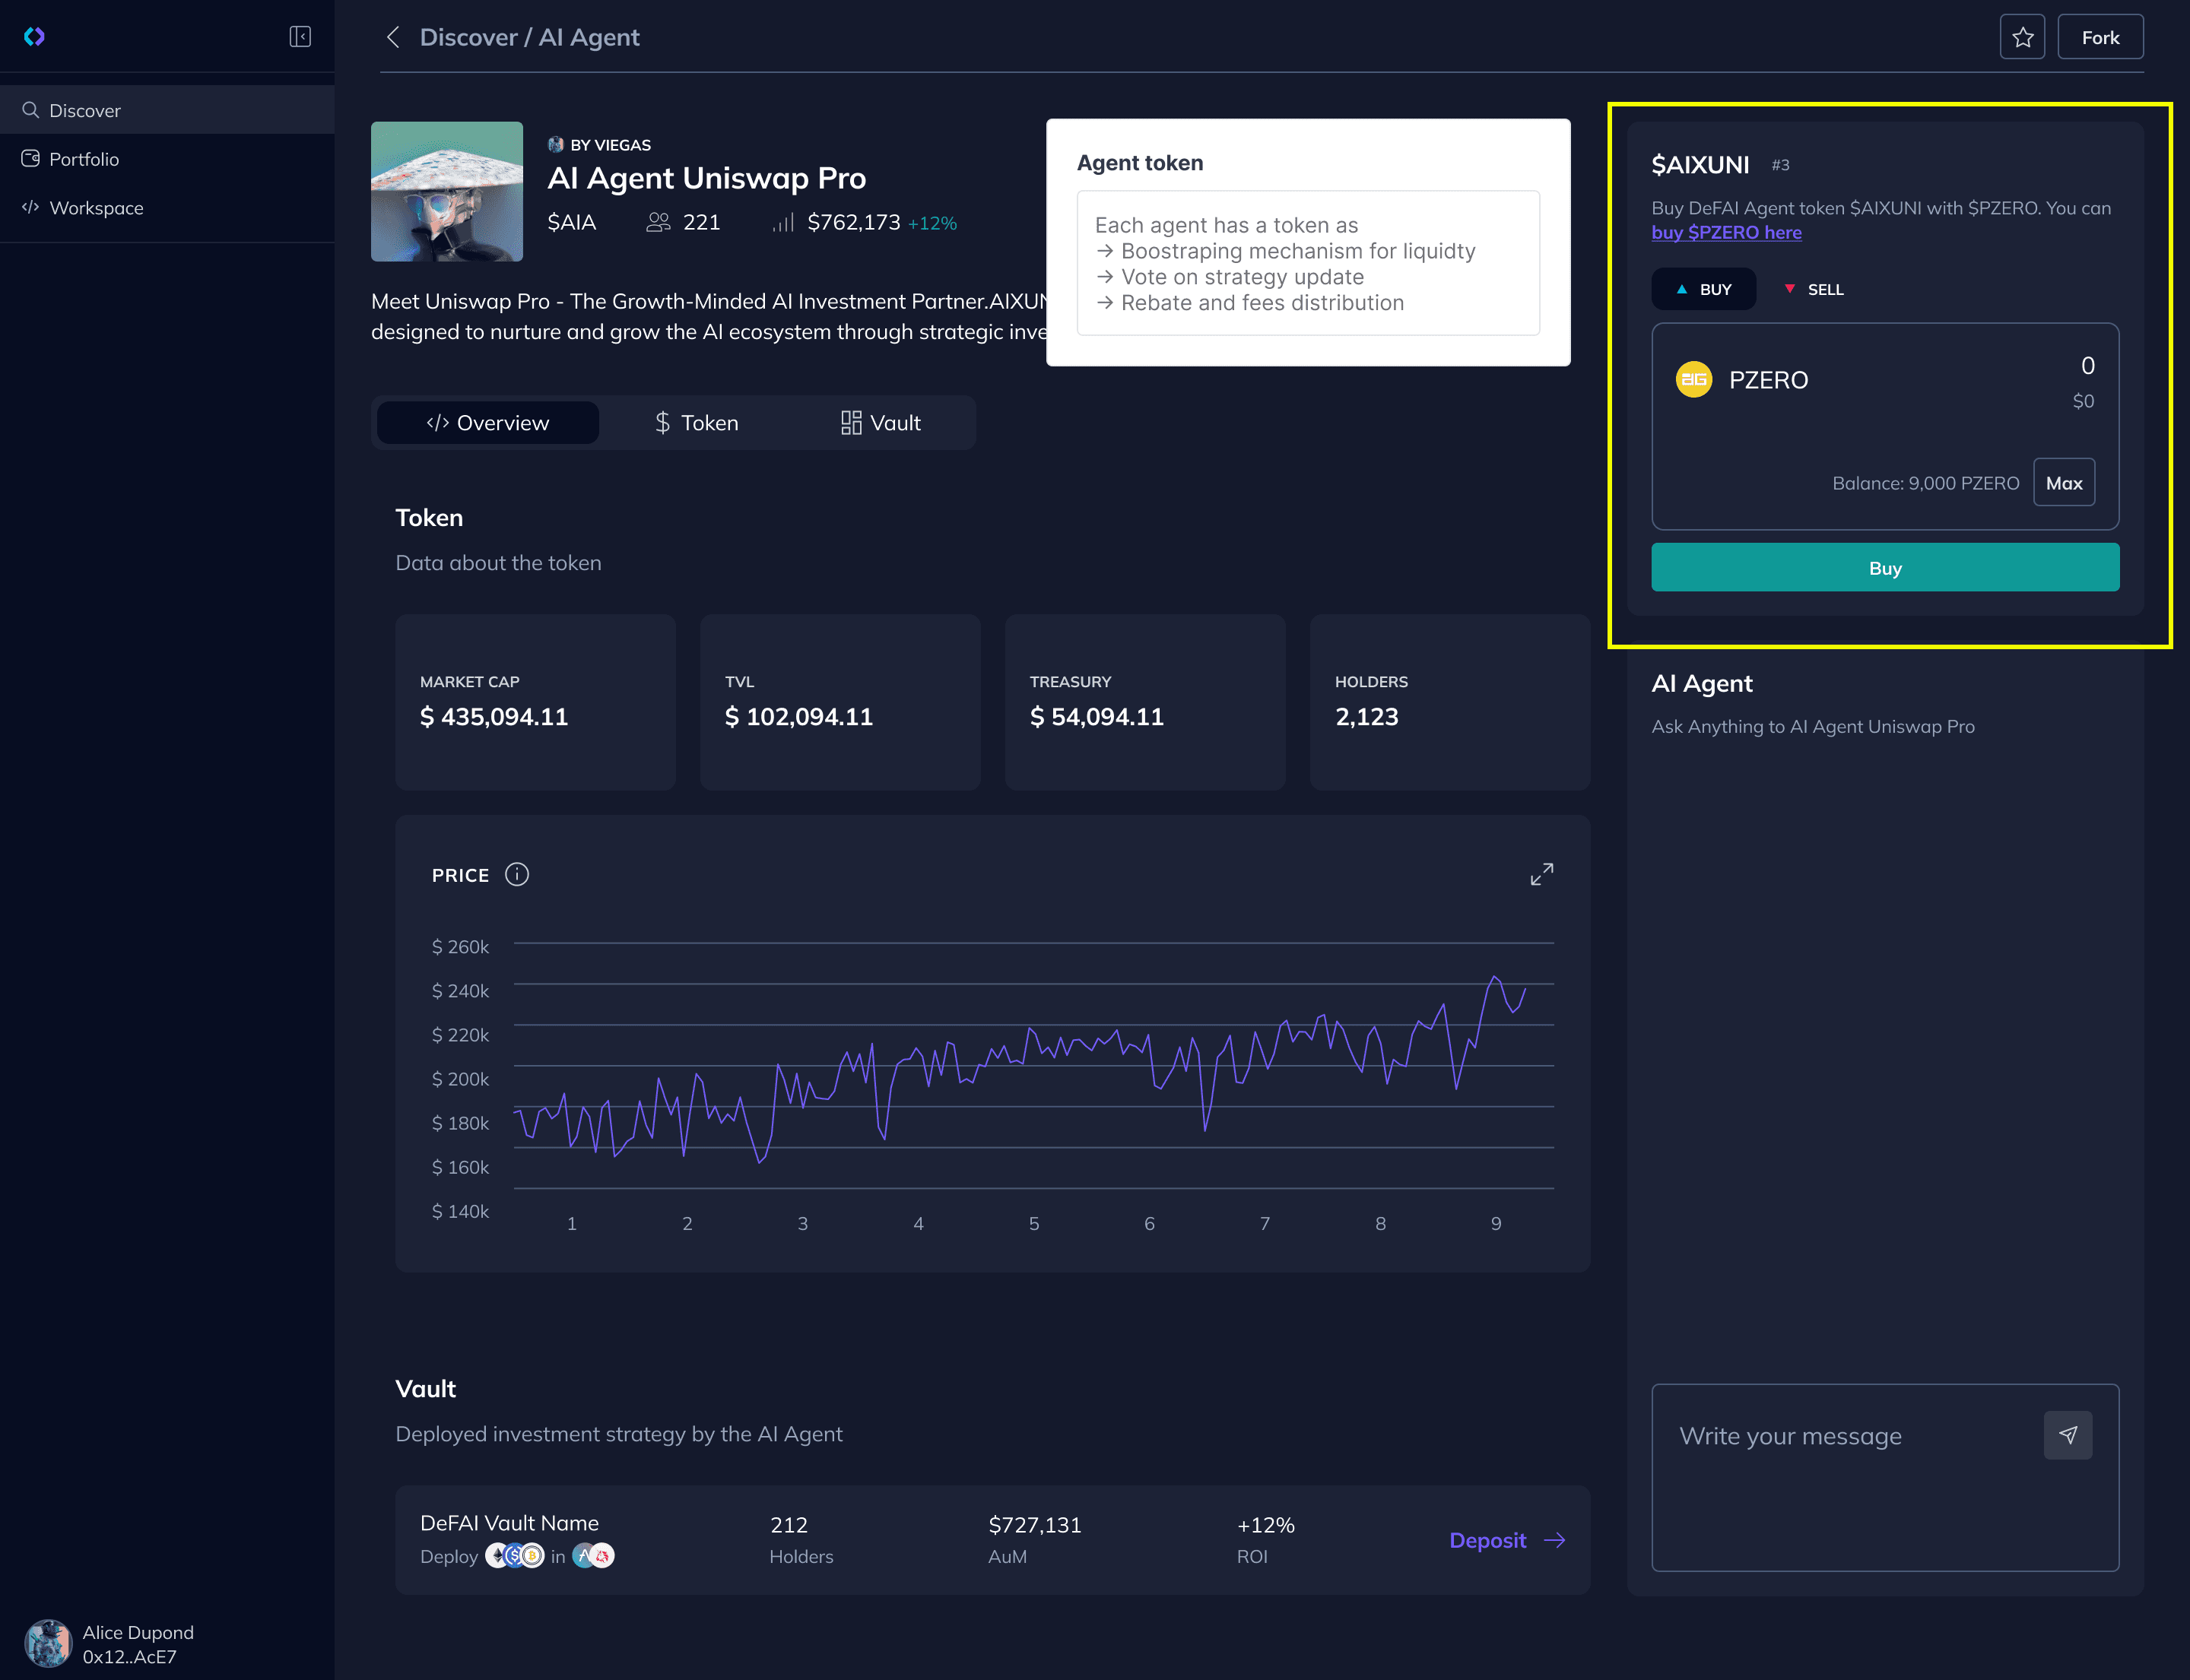Switch to SELL mode toggle
The height and width of the screenshot is (1680, 2190).
point(1814,289)
